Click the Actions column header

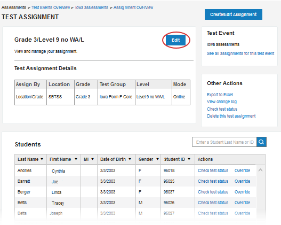(x=205, y=159)
